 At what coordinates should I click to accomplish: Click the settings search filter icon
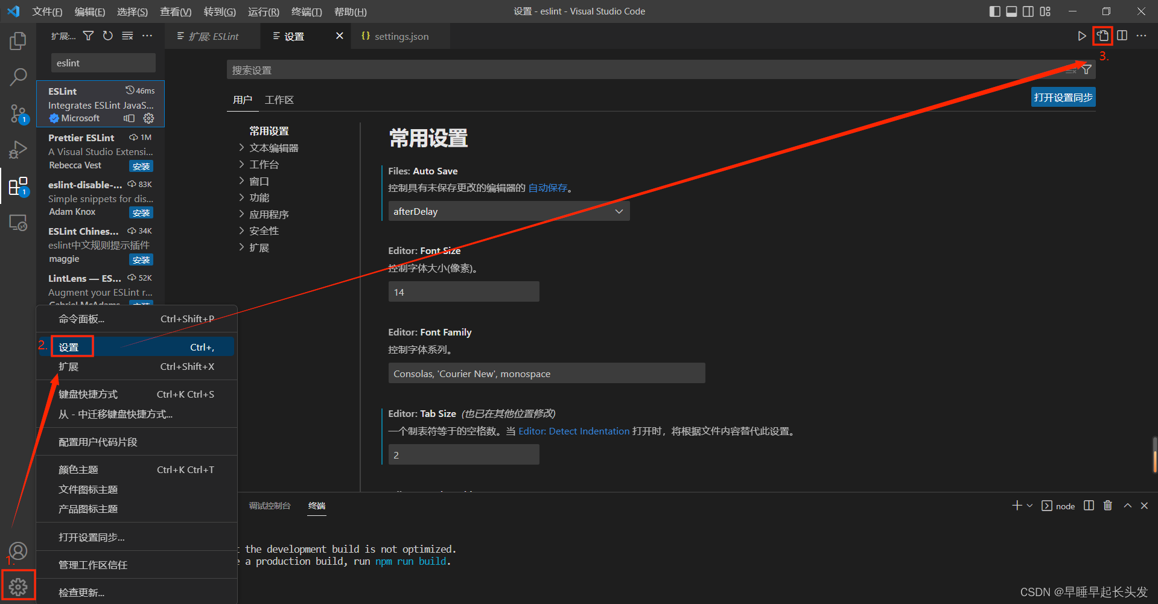pos(1086,70)
